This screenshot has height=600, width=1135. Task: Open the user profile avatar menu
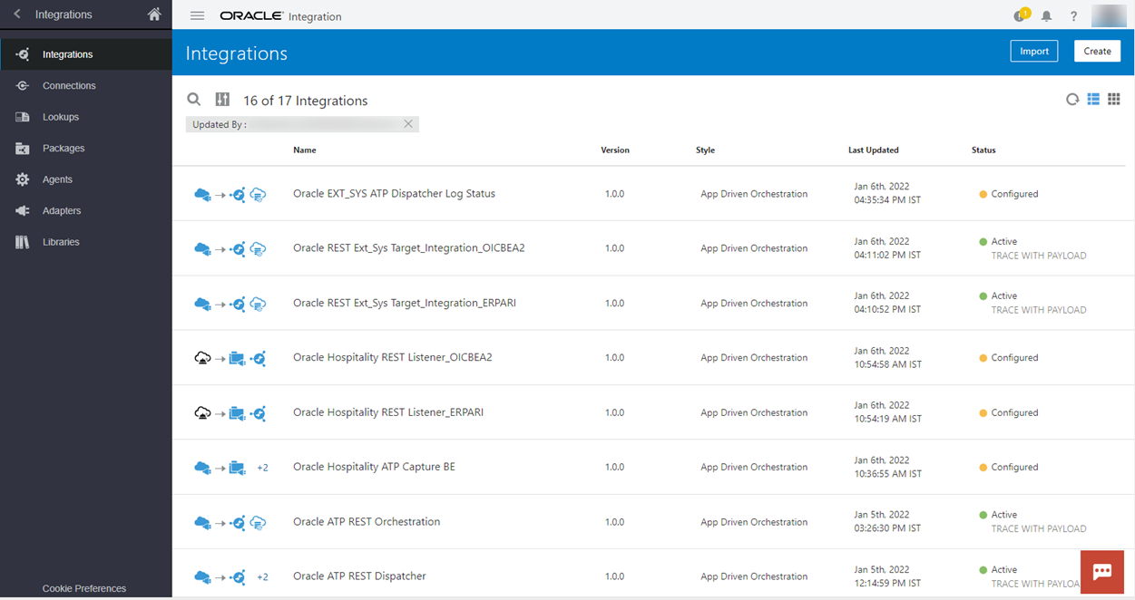[1109, 15]
